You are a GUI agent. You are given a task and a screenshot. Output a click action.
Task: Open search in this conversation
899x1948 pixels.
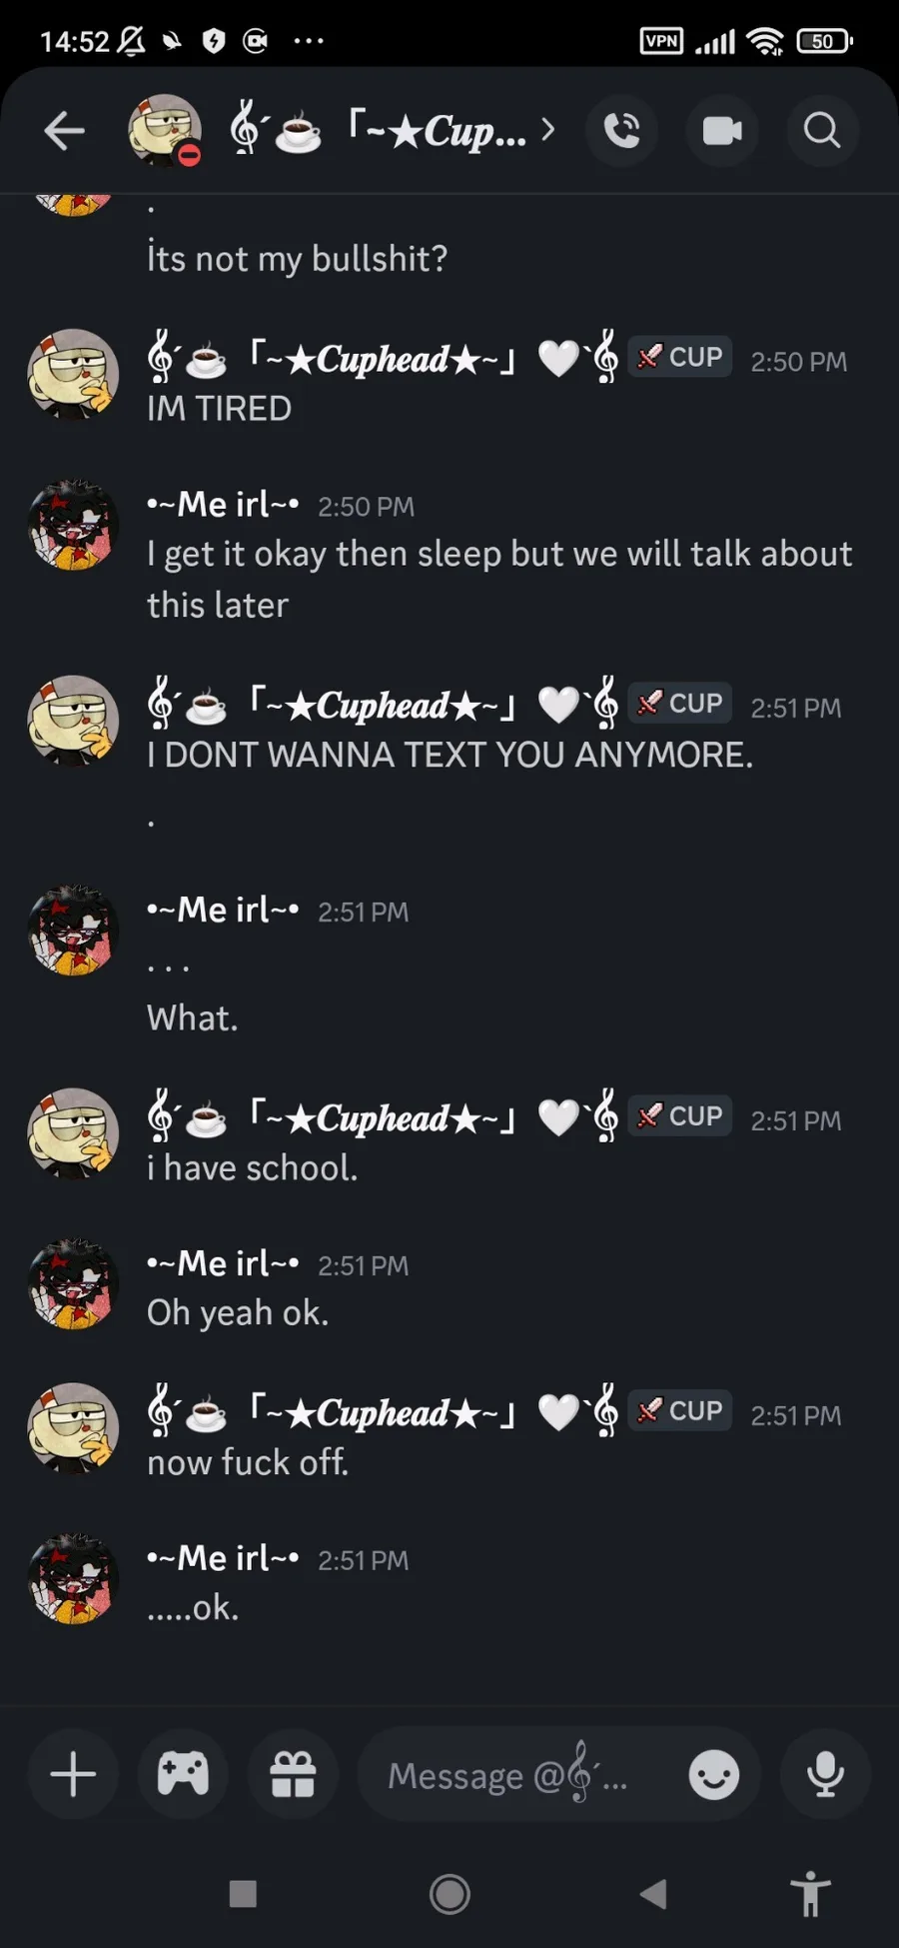(x=822, y=131)
